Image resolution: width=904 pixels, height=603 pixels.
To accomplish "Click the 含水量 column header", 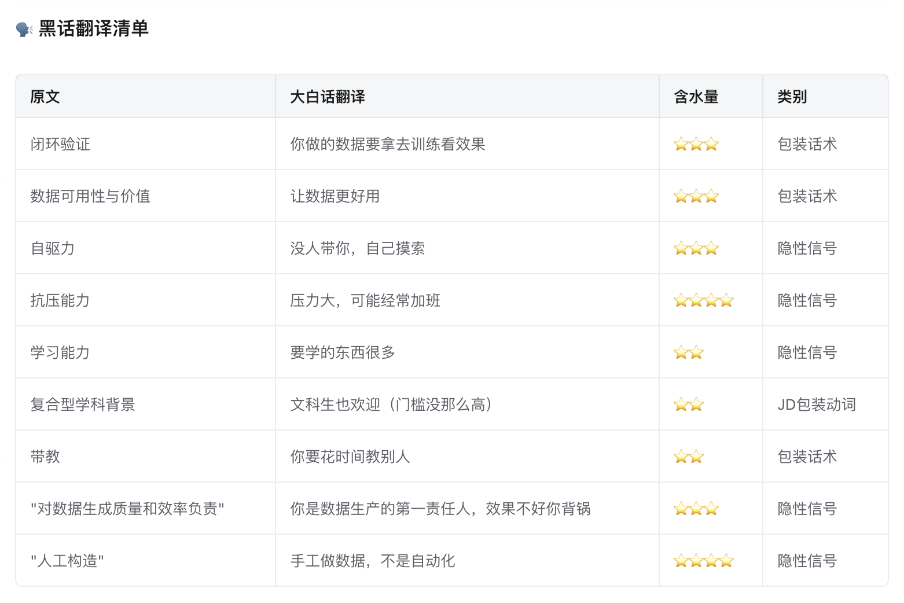I will [x=696, y=97].
